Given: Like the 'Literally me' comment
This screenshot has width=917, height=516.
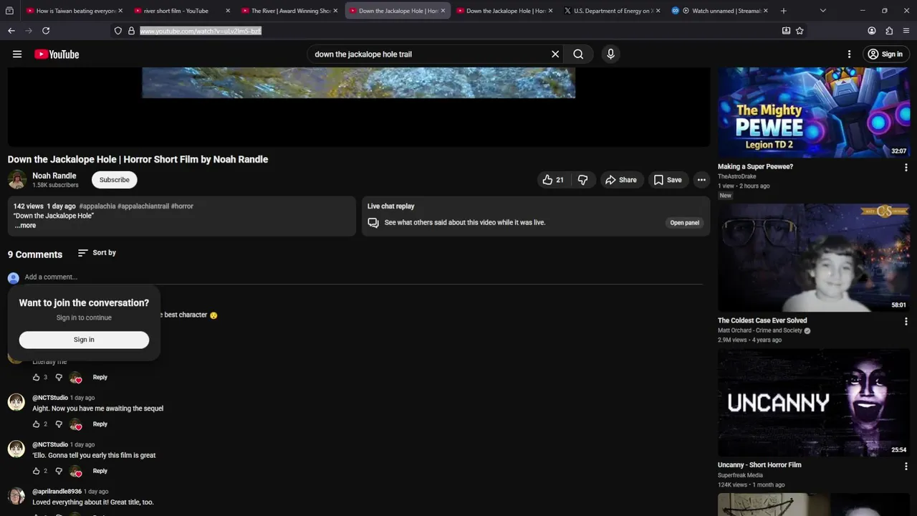Looking at the screenshot, I should (36, 378).
